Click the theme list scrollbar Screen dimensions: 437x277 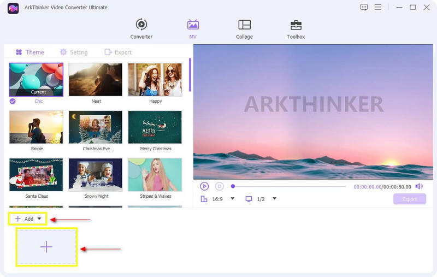(190, 75)
